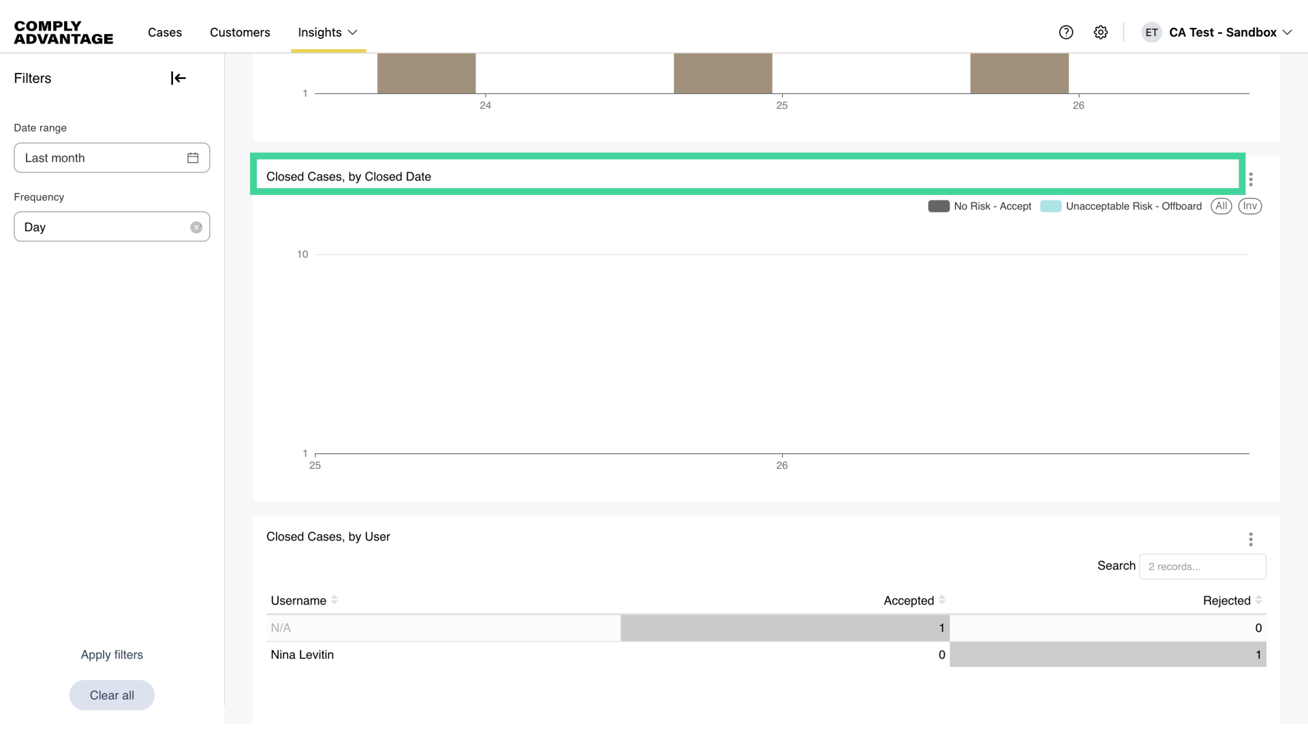Click the calendar icon in Date range

tap(193, 158)
